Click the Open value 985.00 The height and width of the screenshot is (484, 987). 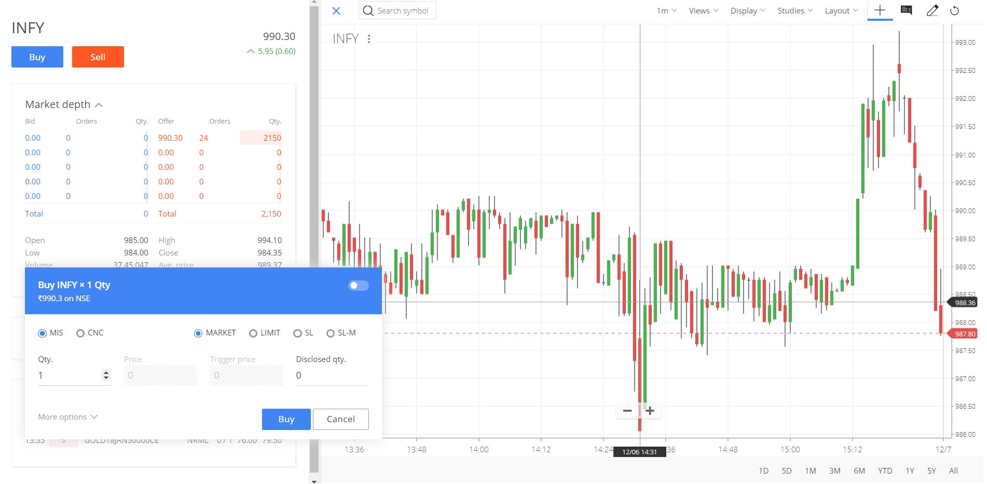pos(136,240)
